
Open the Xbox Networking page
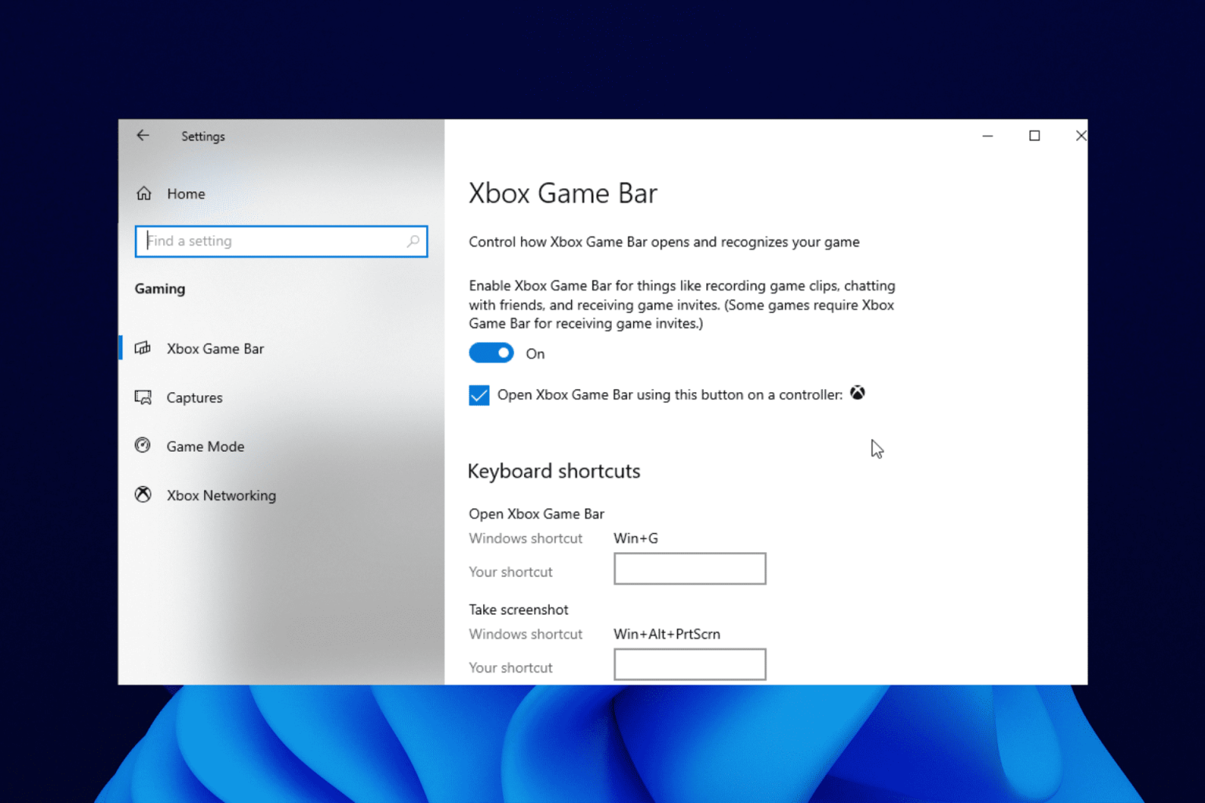pyautogui.click(x=221, y=496)
